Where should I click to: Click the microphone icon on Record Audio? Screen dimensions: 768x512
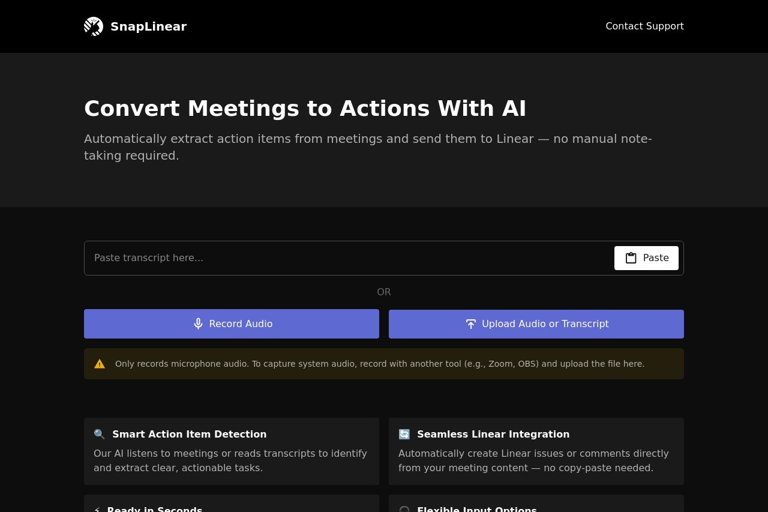[198, 324]
